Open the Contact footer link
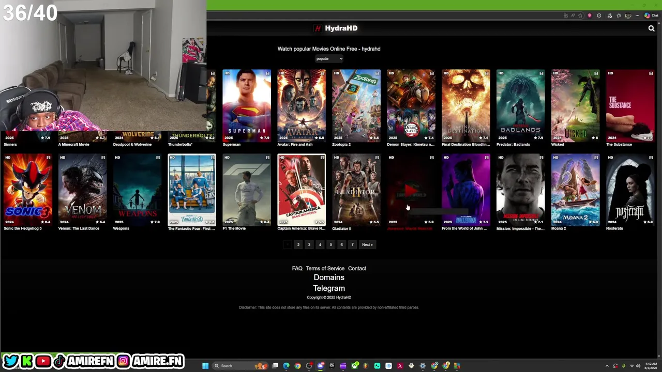The image size is (662, 372). tap(357, 268)
